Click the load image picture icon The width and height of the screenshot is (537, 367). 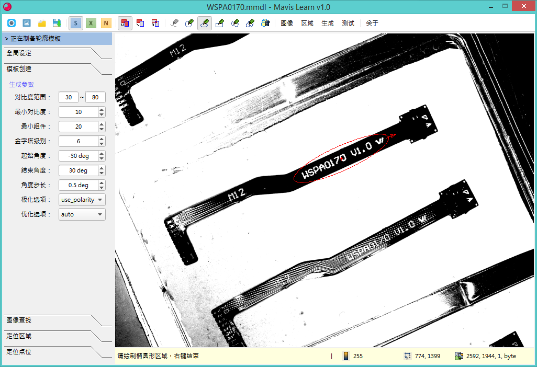(27, 23)
